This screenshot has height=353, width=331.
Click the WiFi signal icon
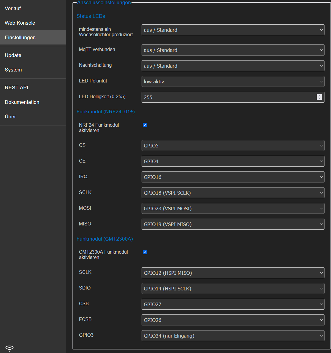pos(9,348)
